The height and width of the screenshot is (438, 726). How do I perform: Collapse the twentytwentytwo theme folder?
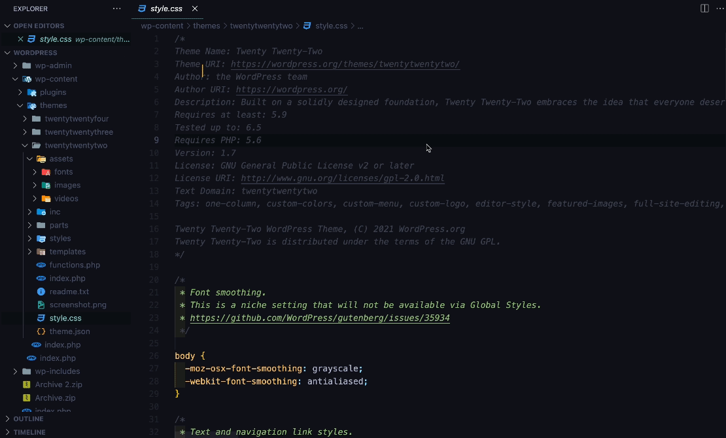(x=25, y=145)
